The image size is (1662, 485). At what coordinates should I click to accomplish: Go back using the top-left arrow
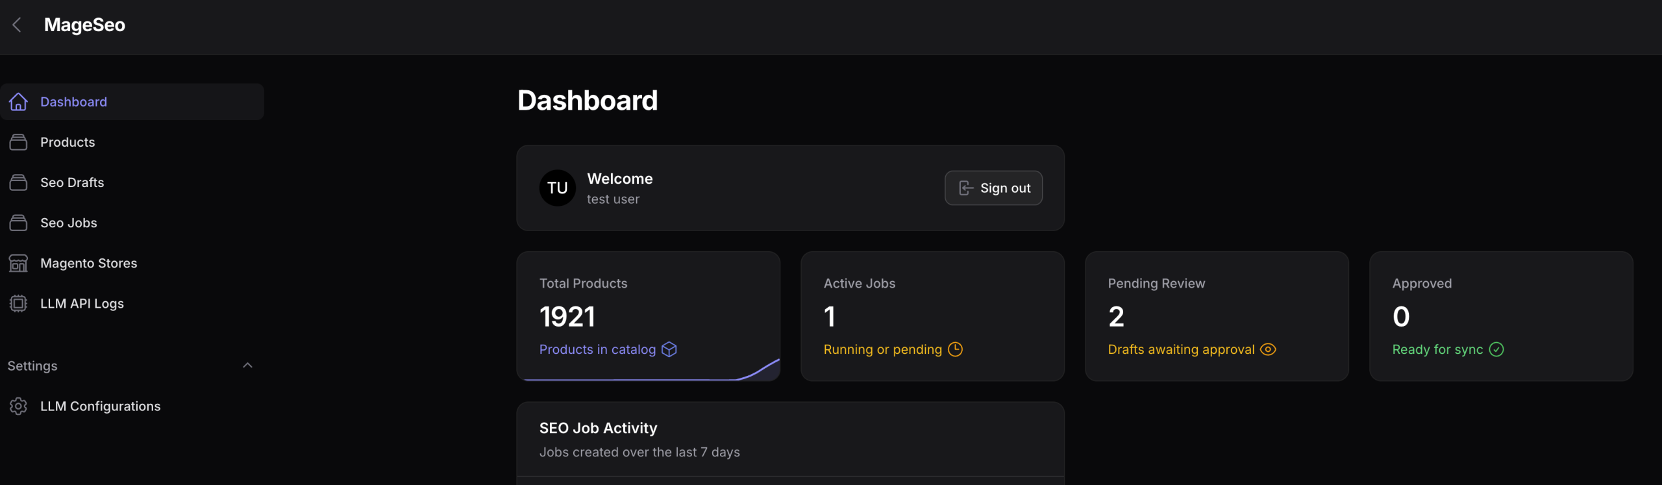[x=17, y=25]
